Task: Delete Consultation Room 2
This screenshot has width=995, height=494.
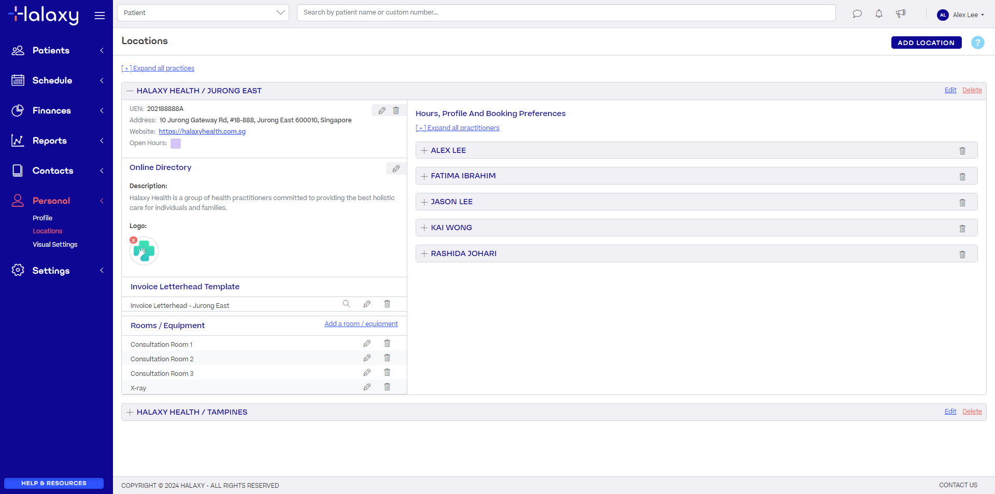Action: 387,358
